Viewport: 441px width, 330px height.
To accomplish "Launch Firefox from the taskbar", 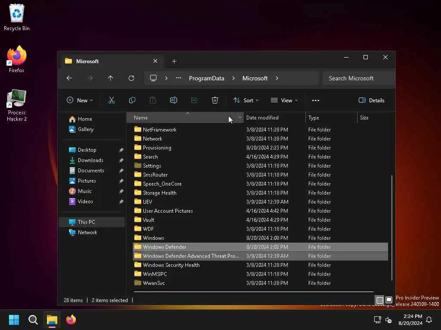I will point(71,320).
